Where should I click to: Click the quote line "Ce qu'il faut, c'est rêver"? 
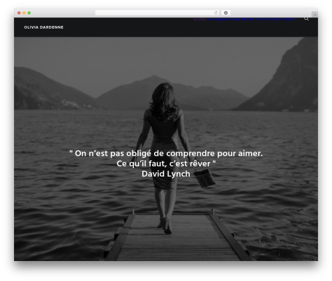[166, 163]
